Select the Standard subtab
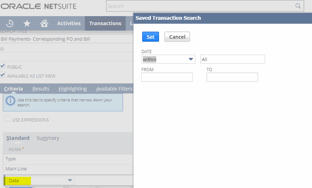Image resolution: width=312 pixels, height=188 pixels. point(18,138)
